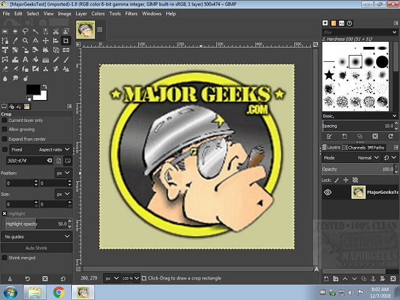Open the No guides dropdown
The image size is (400, 300).
pyautogui.click(x=37, y=237)
